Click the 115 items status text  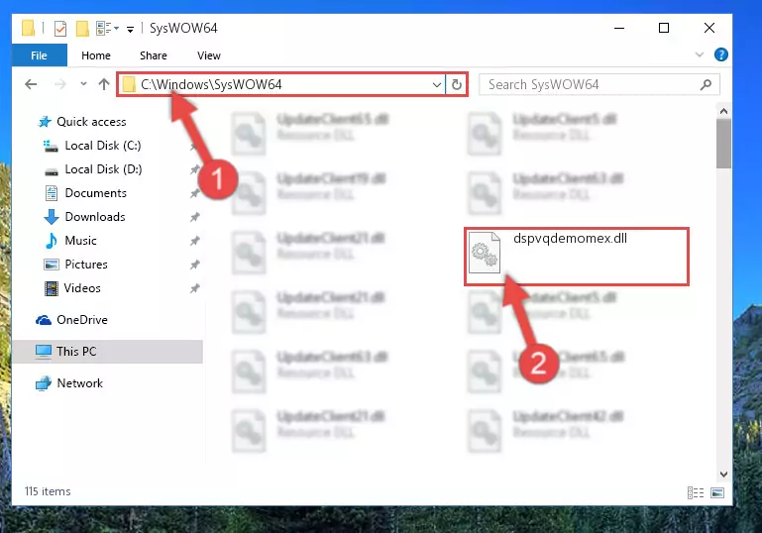click(x=48, y=491)
